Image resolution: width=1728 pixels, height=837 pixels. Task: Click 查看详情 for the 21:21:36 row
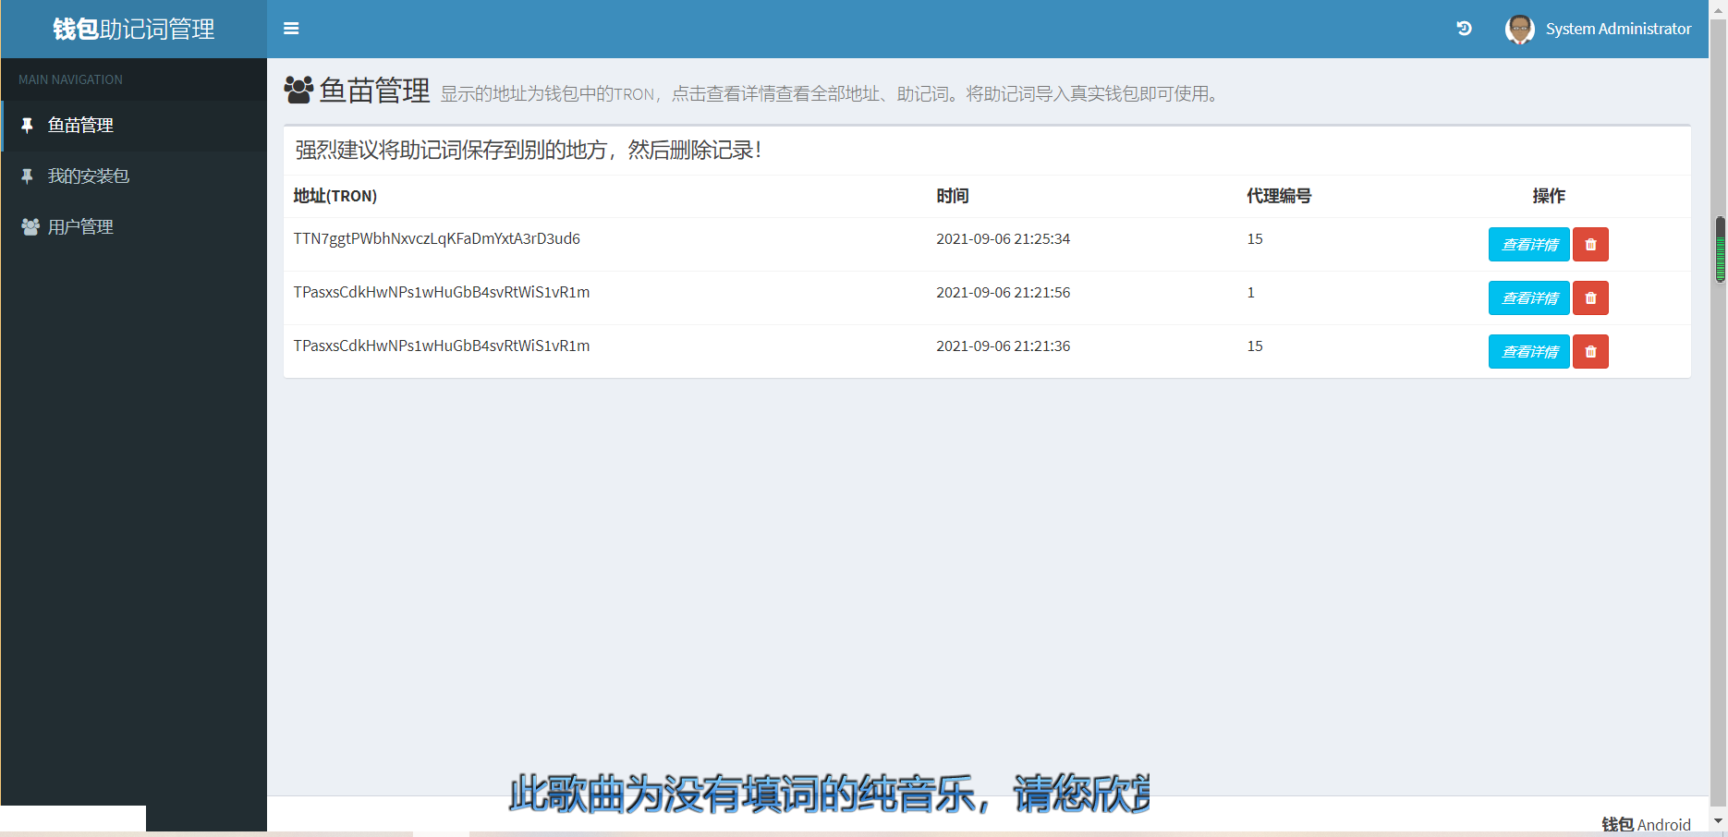1528,352
